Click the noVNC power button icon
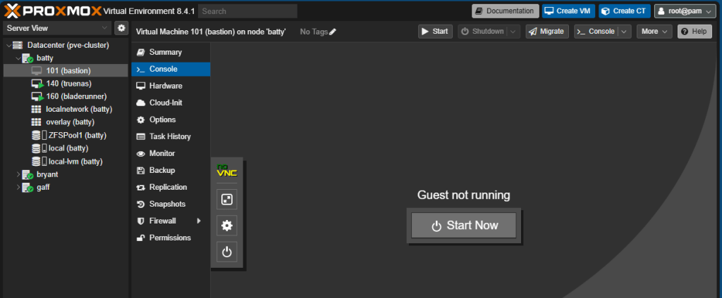 click(x=226, y=252)
